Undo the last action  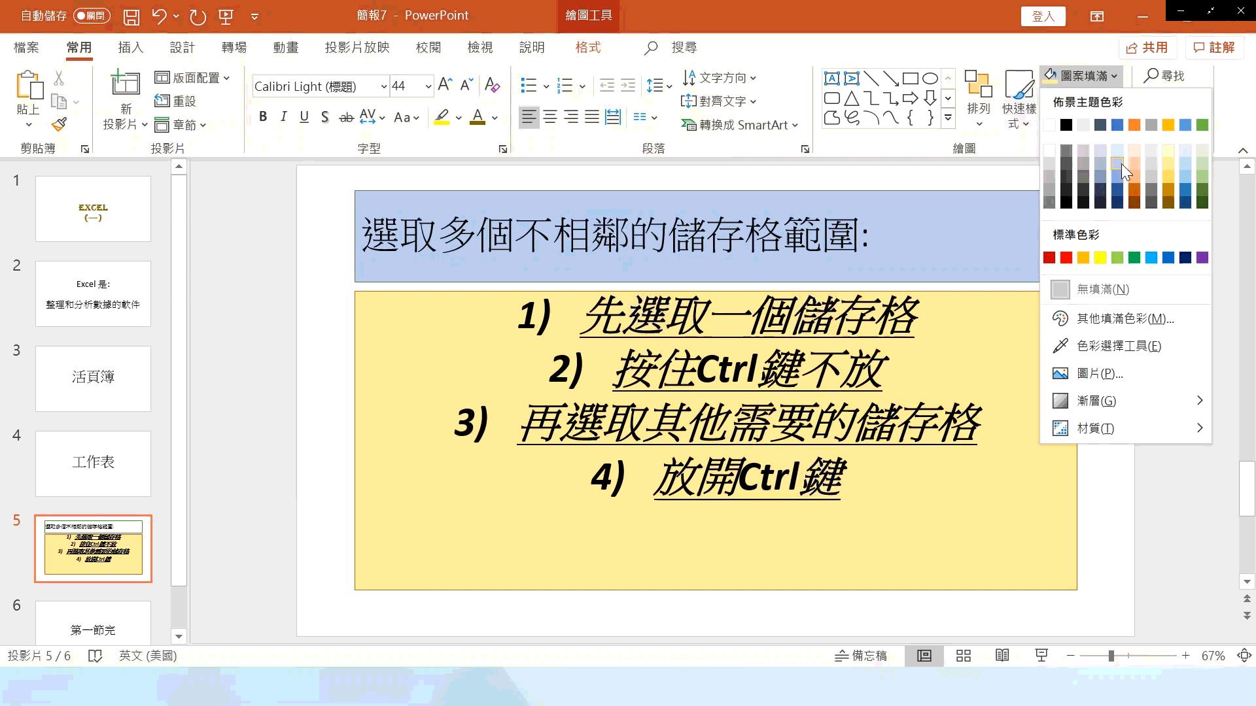[x=159, y=16]
